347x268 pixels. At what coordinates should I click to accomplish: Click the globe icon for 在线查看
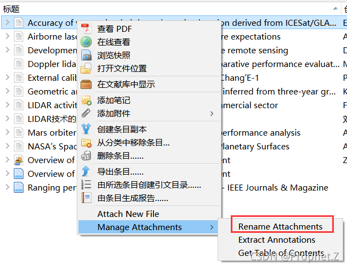86,42
